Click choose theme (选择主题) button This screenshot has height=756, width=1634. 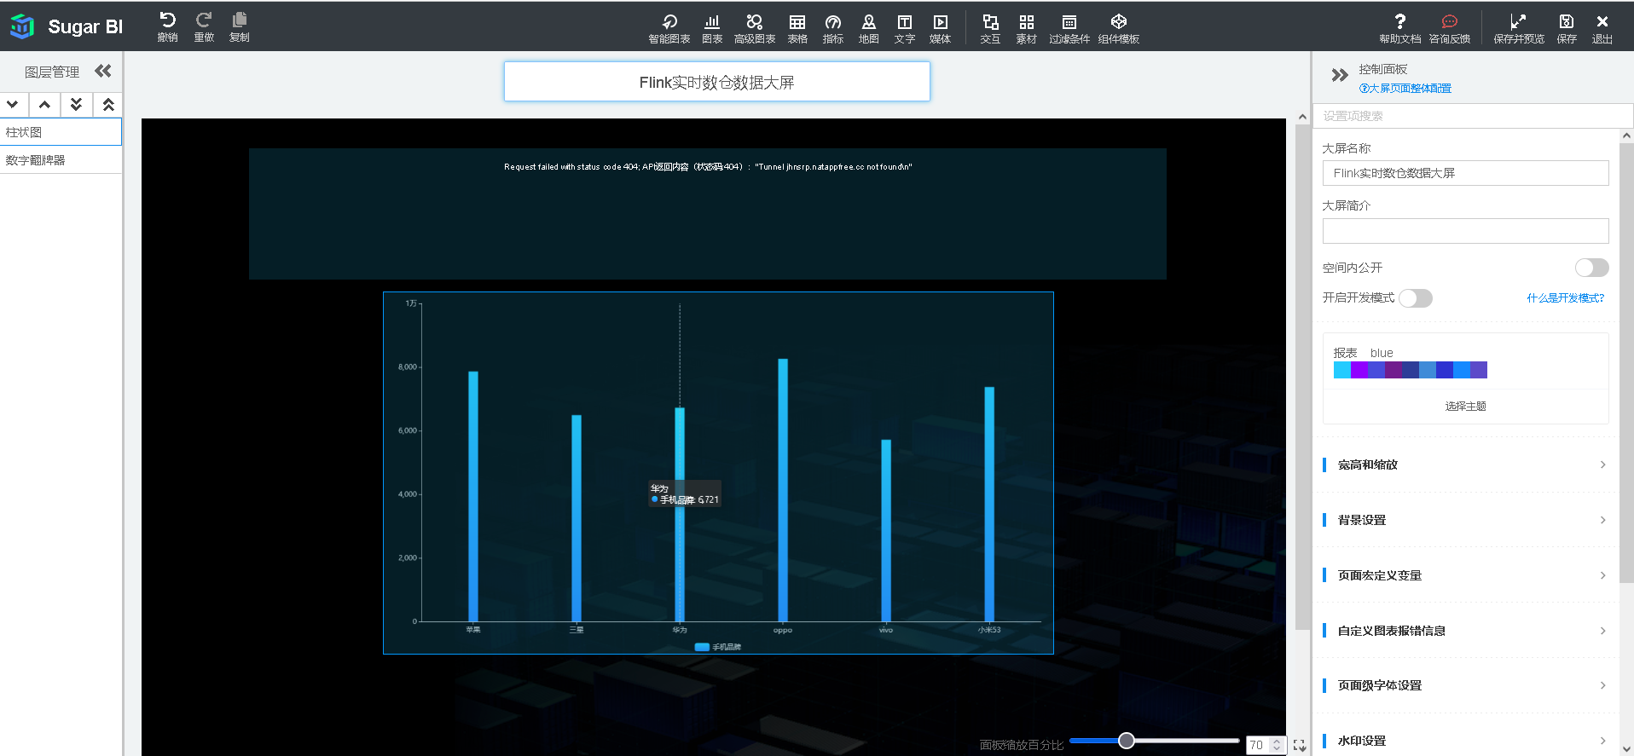coord(1465,407)
